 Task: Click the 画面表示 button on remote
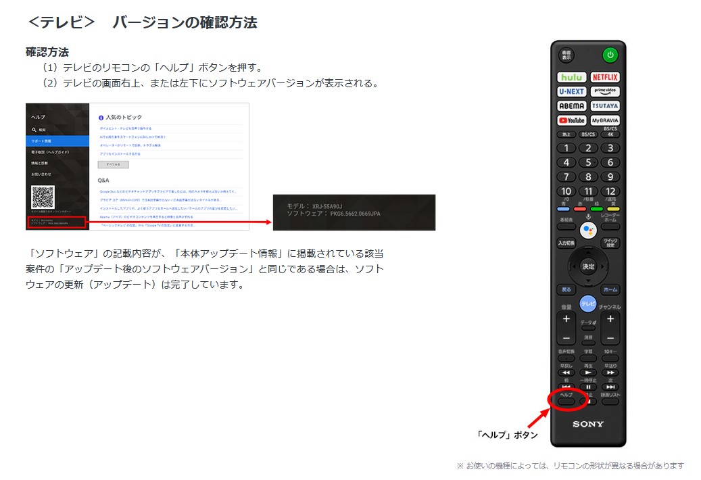(566, 55)
